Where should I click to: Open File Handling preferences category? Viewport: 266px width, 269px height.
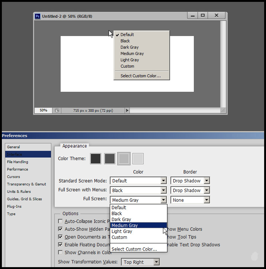17,162
